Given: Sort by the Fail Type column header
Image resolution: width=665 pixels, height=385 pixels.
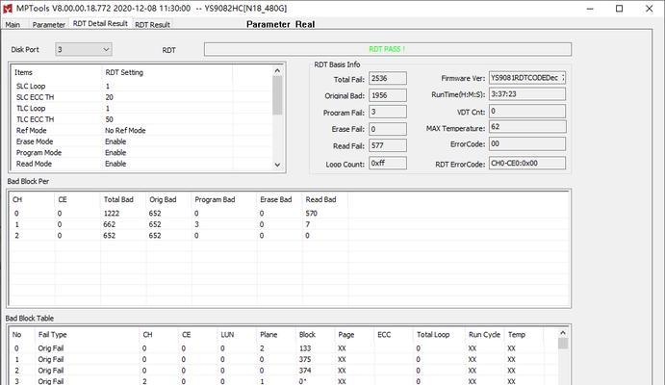Looking at the screenshot, I should [x=52, y=334].
